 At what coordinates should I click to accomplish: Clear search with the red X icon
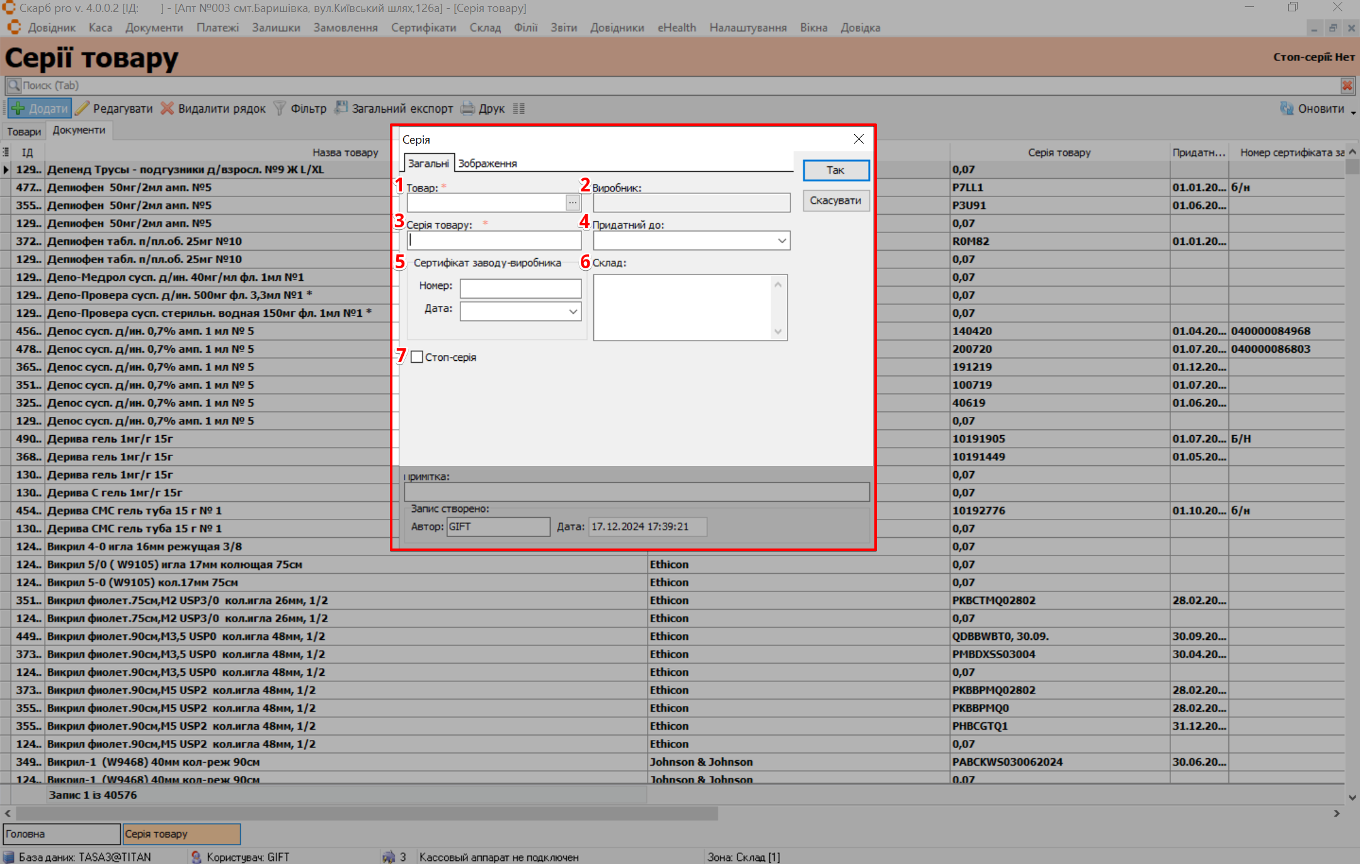(1347, 86)
